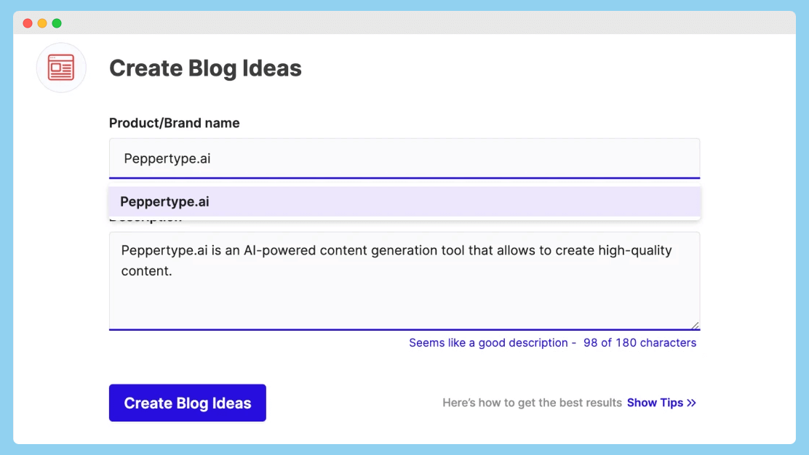The height and width of the screenshot is (455, 809).
Task: Click inside the Description text area
Action: 404,281
